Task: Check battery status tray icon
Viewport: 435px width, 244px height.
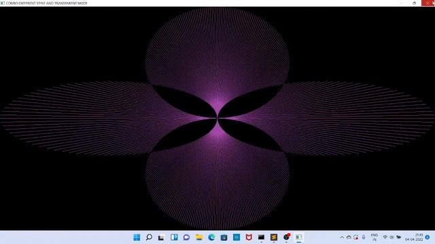Action: coord(399,237)
